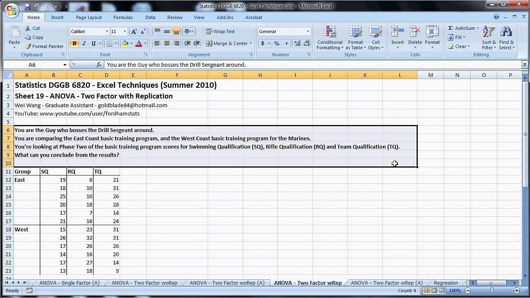The width and height of the screenshot is (530, 298).
Task: Apply Percent Style format
Action: click(277, 43)
